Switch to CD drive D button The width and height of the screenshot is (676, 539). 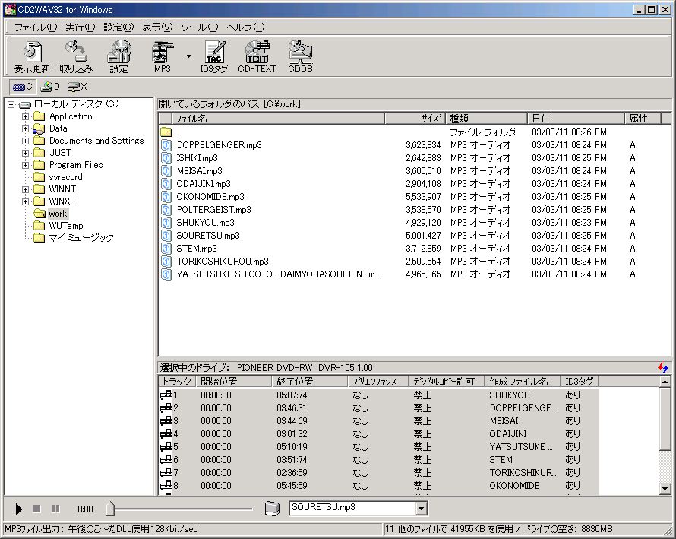tap(49, 87)
